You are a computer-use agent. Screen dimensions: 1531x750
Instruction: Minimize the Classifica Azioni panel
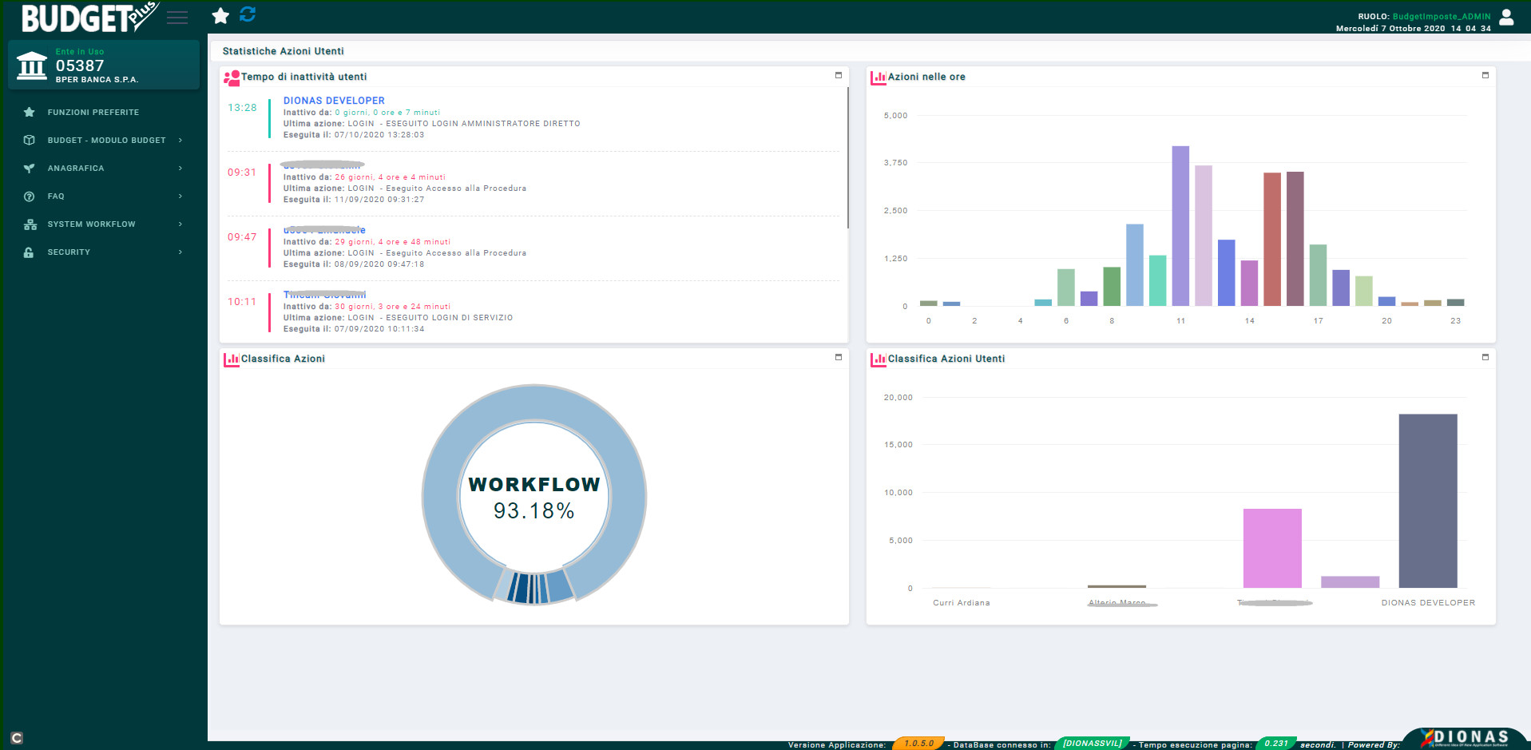[839, 358]
